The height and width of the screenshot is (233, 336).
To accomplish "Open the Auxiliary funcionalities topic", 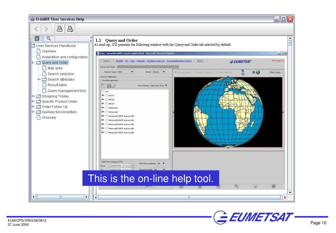I will [59, 112].
